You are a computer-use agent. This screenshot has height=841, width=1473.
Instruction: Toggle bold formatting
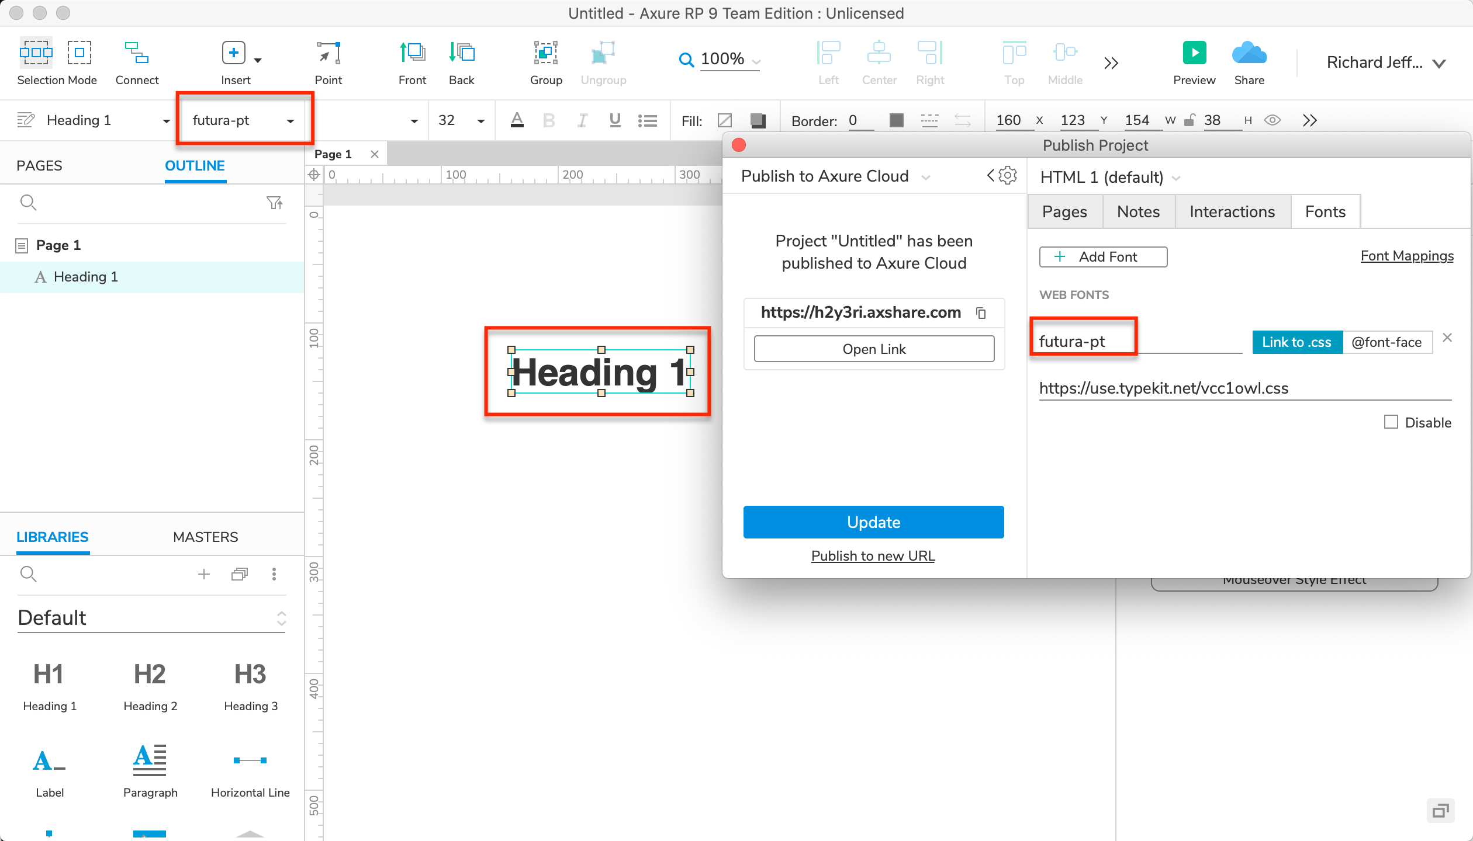(549, 120)
